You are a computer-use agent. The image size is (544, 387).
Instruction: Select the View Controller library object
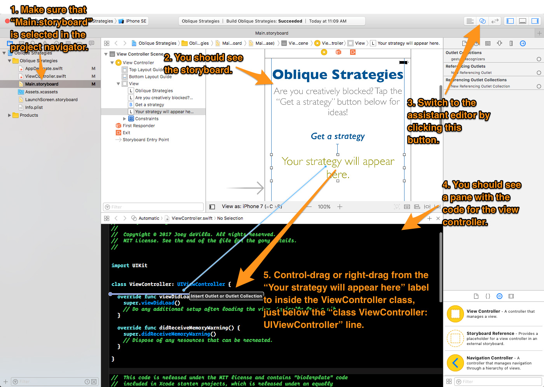[493, 314]
